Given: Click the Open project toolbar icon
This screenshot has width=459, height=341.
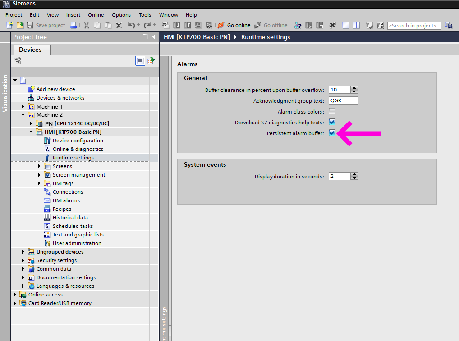Looking at the screenshot, I should pyautogui.click(x=20, y=25).
